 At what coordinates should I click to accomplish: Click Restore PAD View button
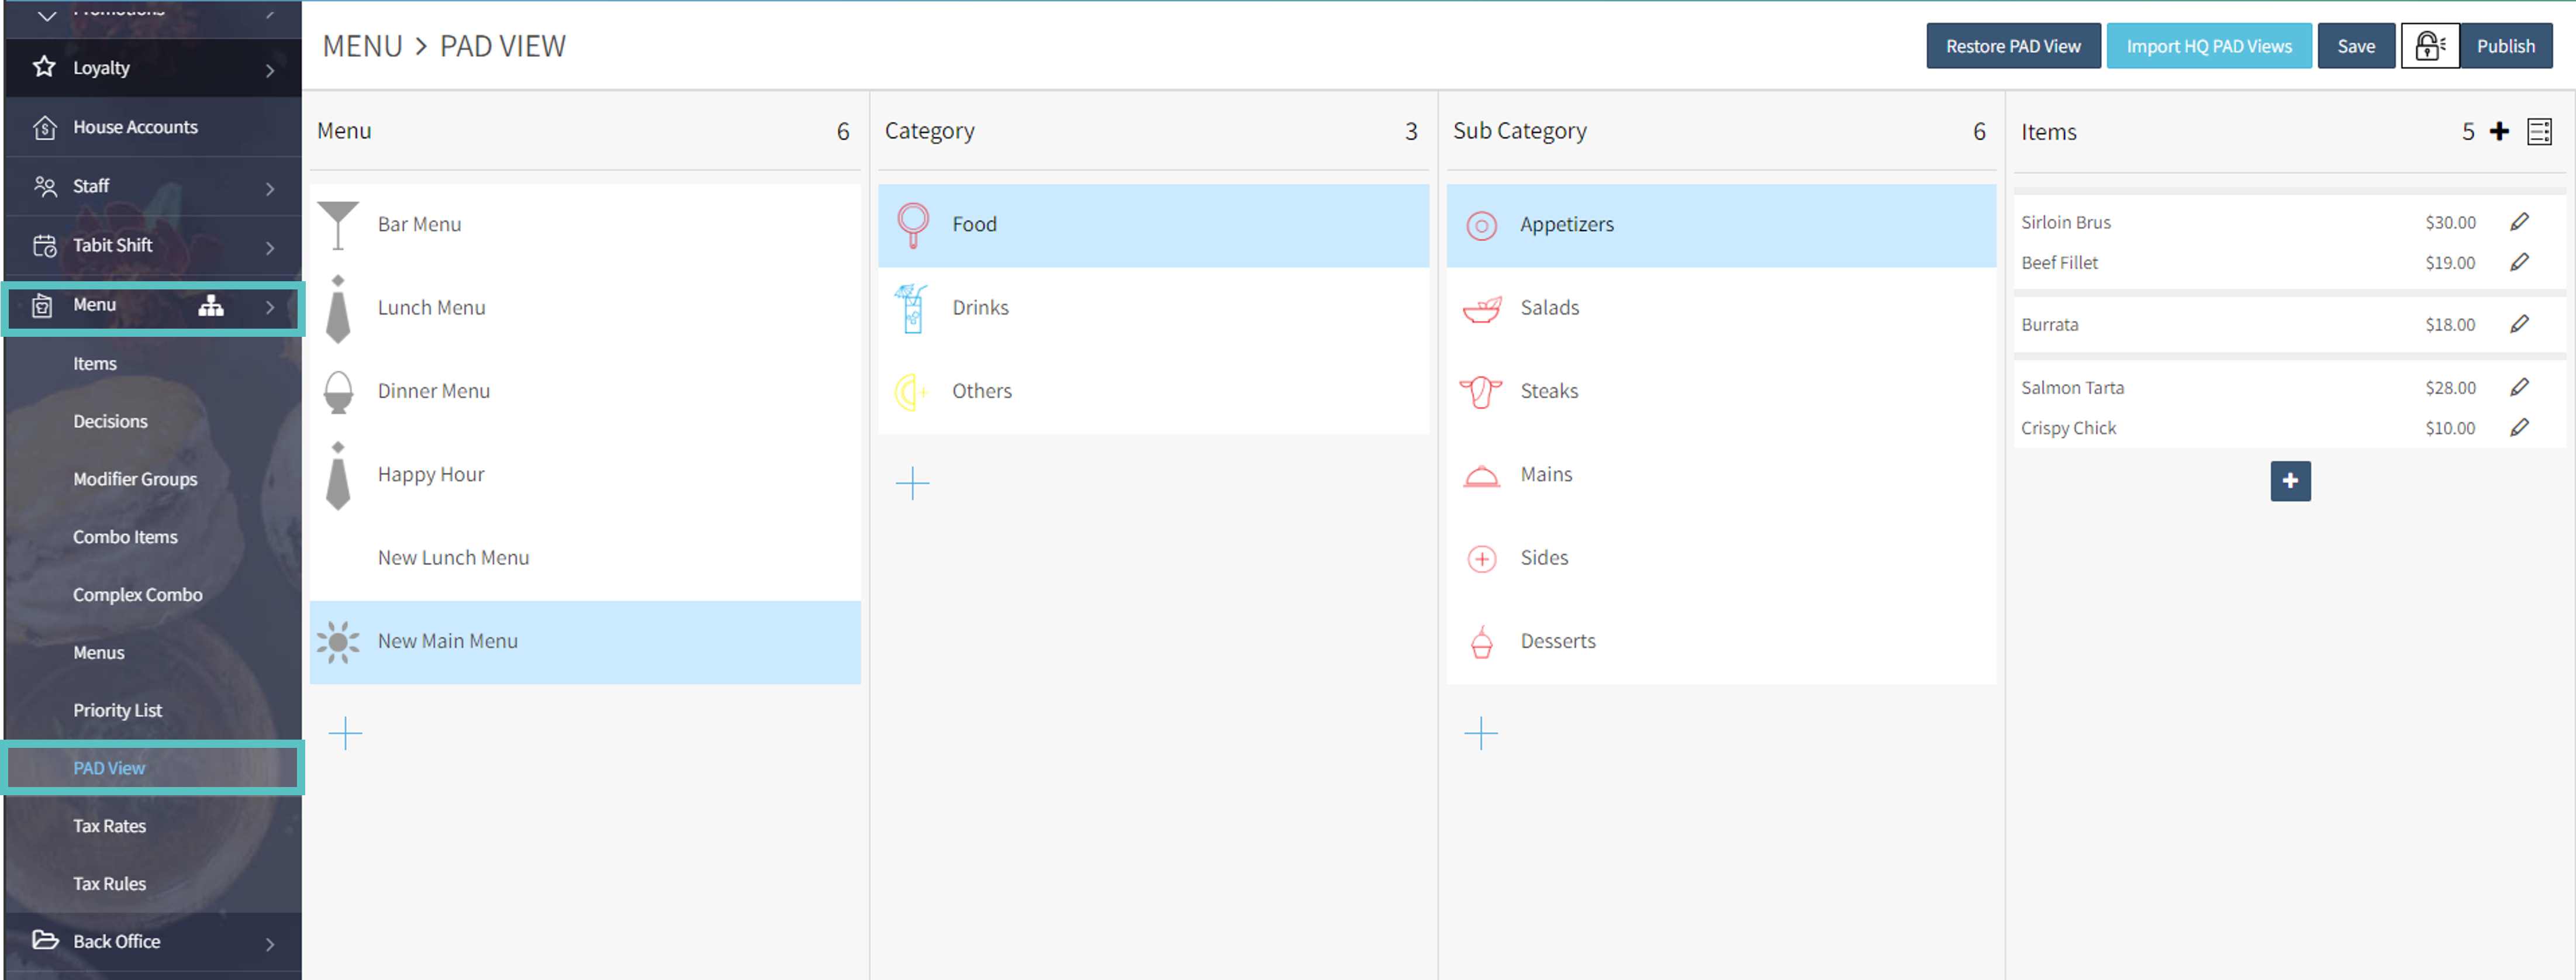pyautogui.click(x=2012, y=46)
